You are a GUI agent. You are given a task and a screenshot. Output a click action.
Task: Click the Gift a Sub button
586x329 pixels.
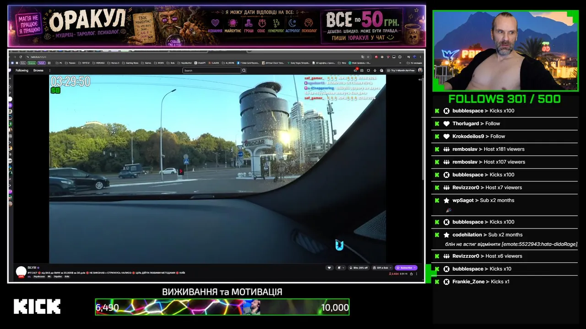coord(382,268)
